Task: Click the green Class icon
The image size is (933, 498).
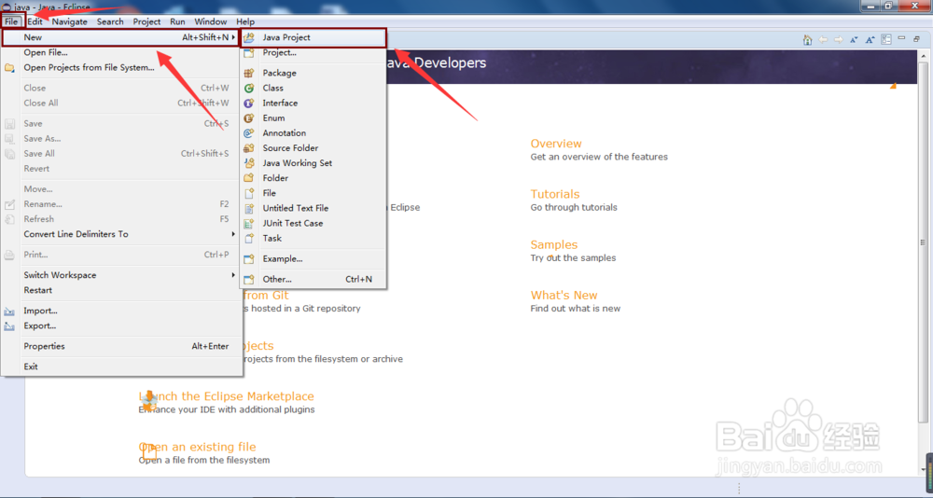Action: (x=249, y=88)
